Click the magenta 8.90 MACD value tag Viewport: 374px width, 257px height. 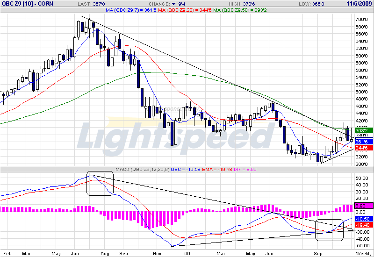(x=364, y=206)
